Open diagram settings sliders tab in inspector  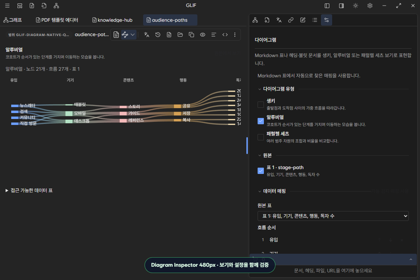click(327, 20)
